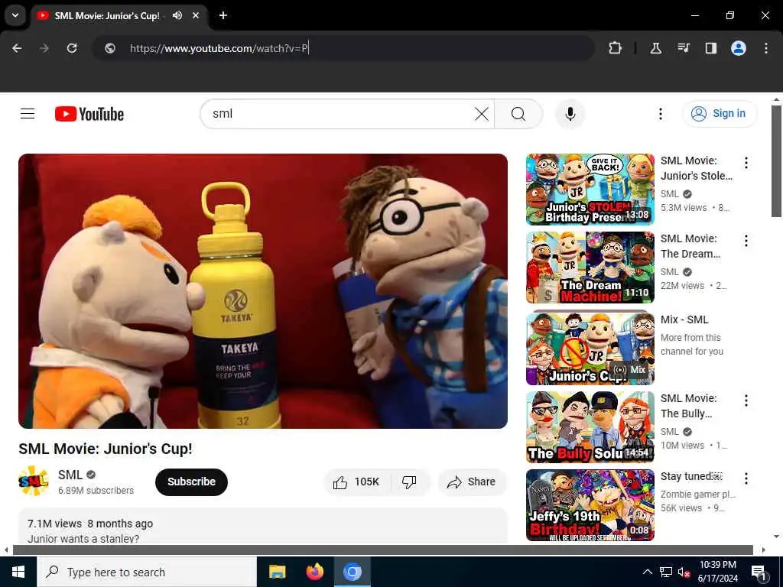The image size is (783, 587).
Task: Open the Windows Start menu
Action: point(18,572)
